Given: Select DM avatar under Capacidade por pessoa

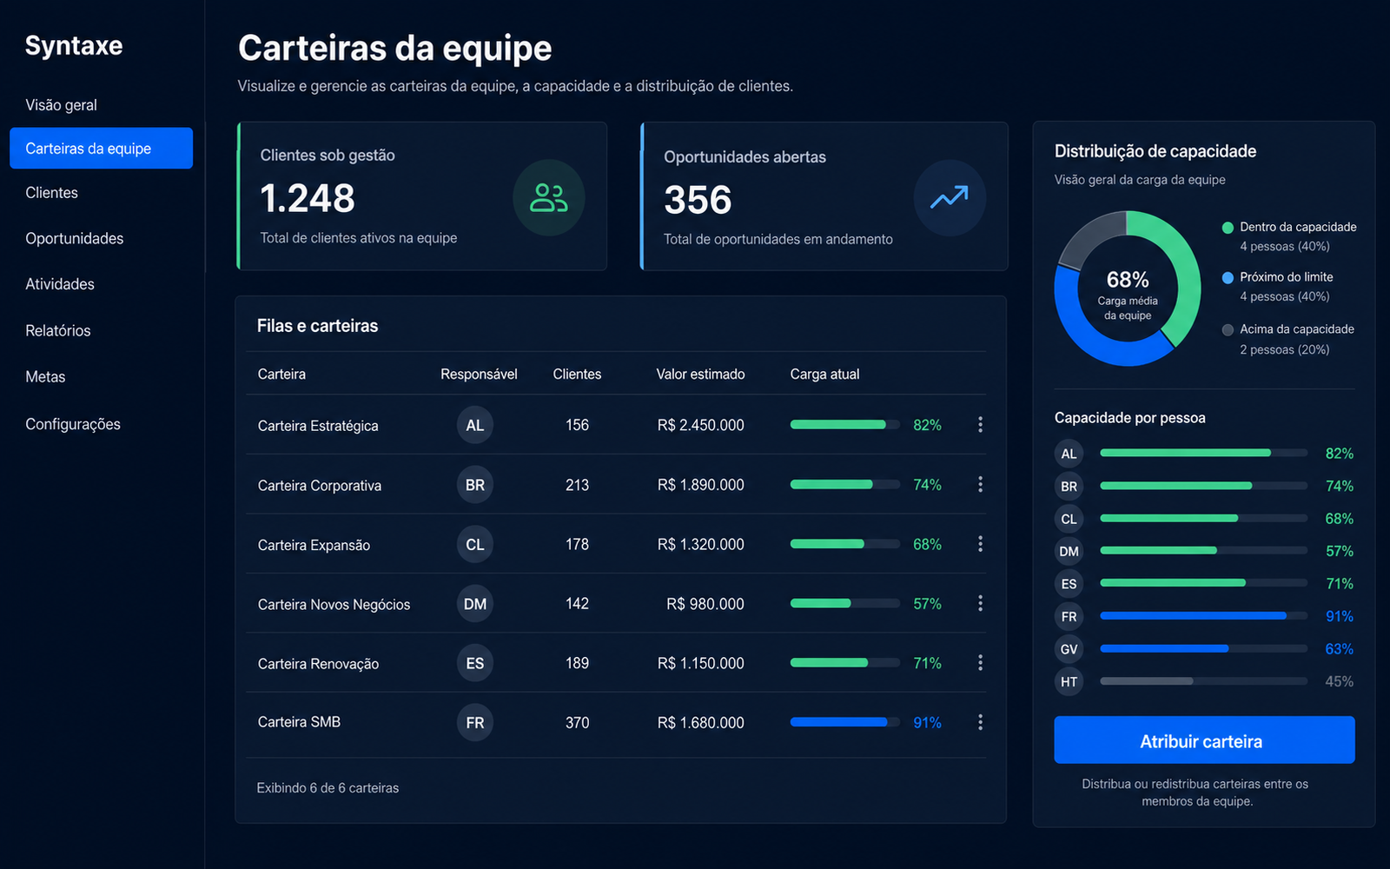Looking at the screenshot, I should pyautogui.click(x=1069, y=552).
